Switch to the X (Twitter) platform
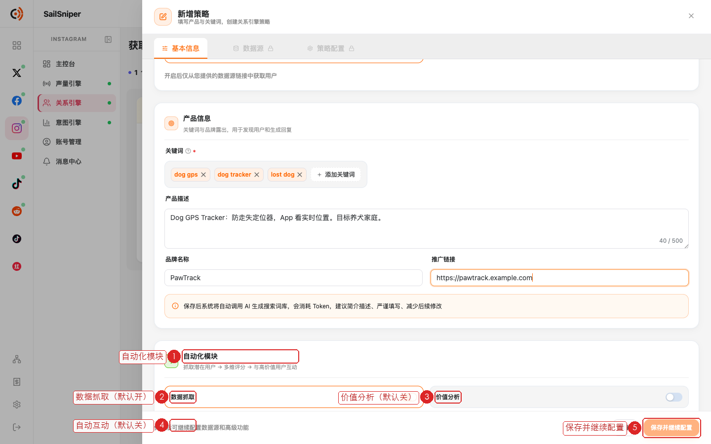 pyautogui.click(x=17, y=73)
